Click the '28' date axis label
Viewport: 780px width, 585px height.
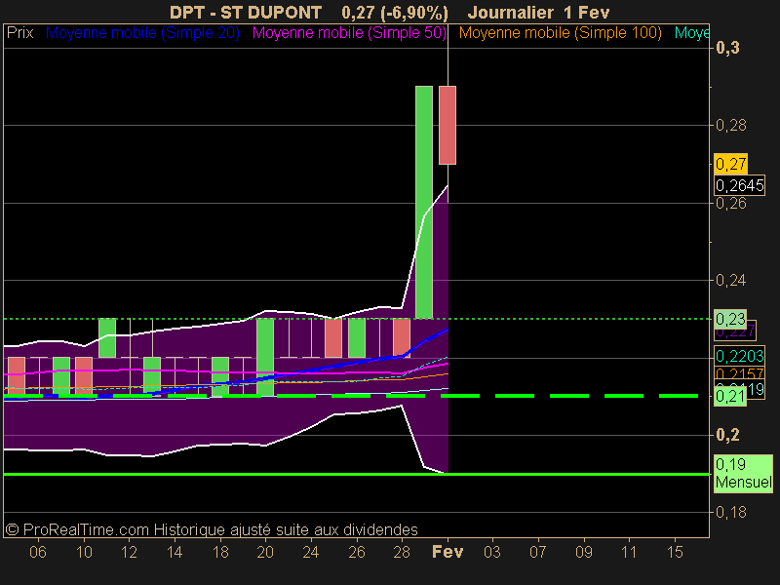(402, 552)
